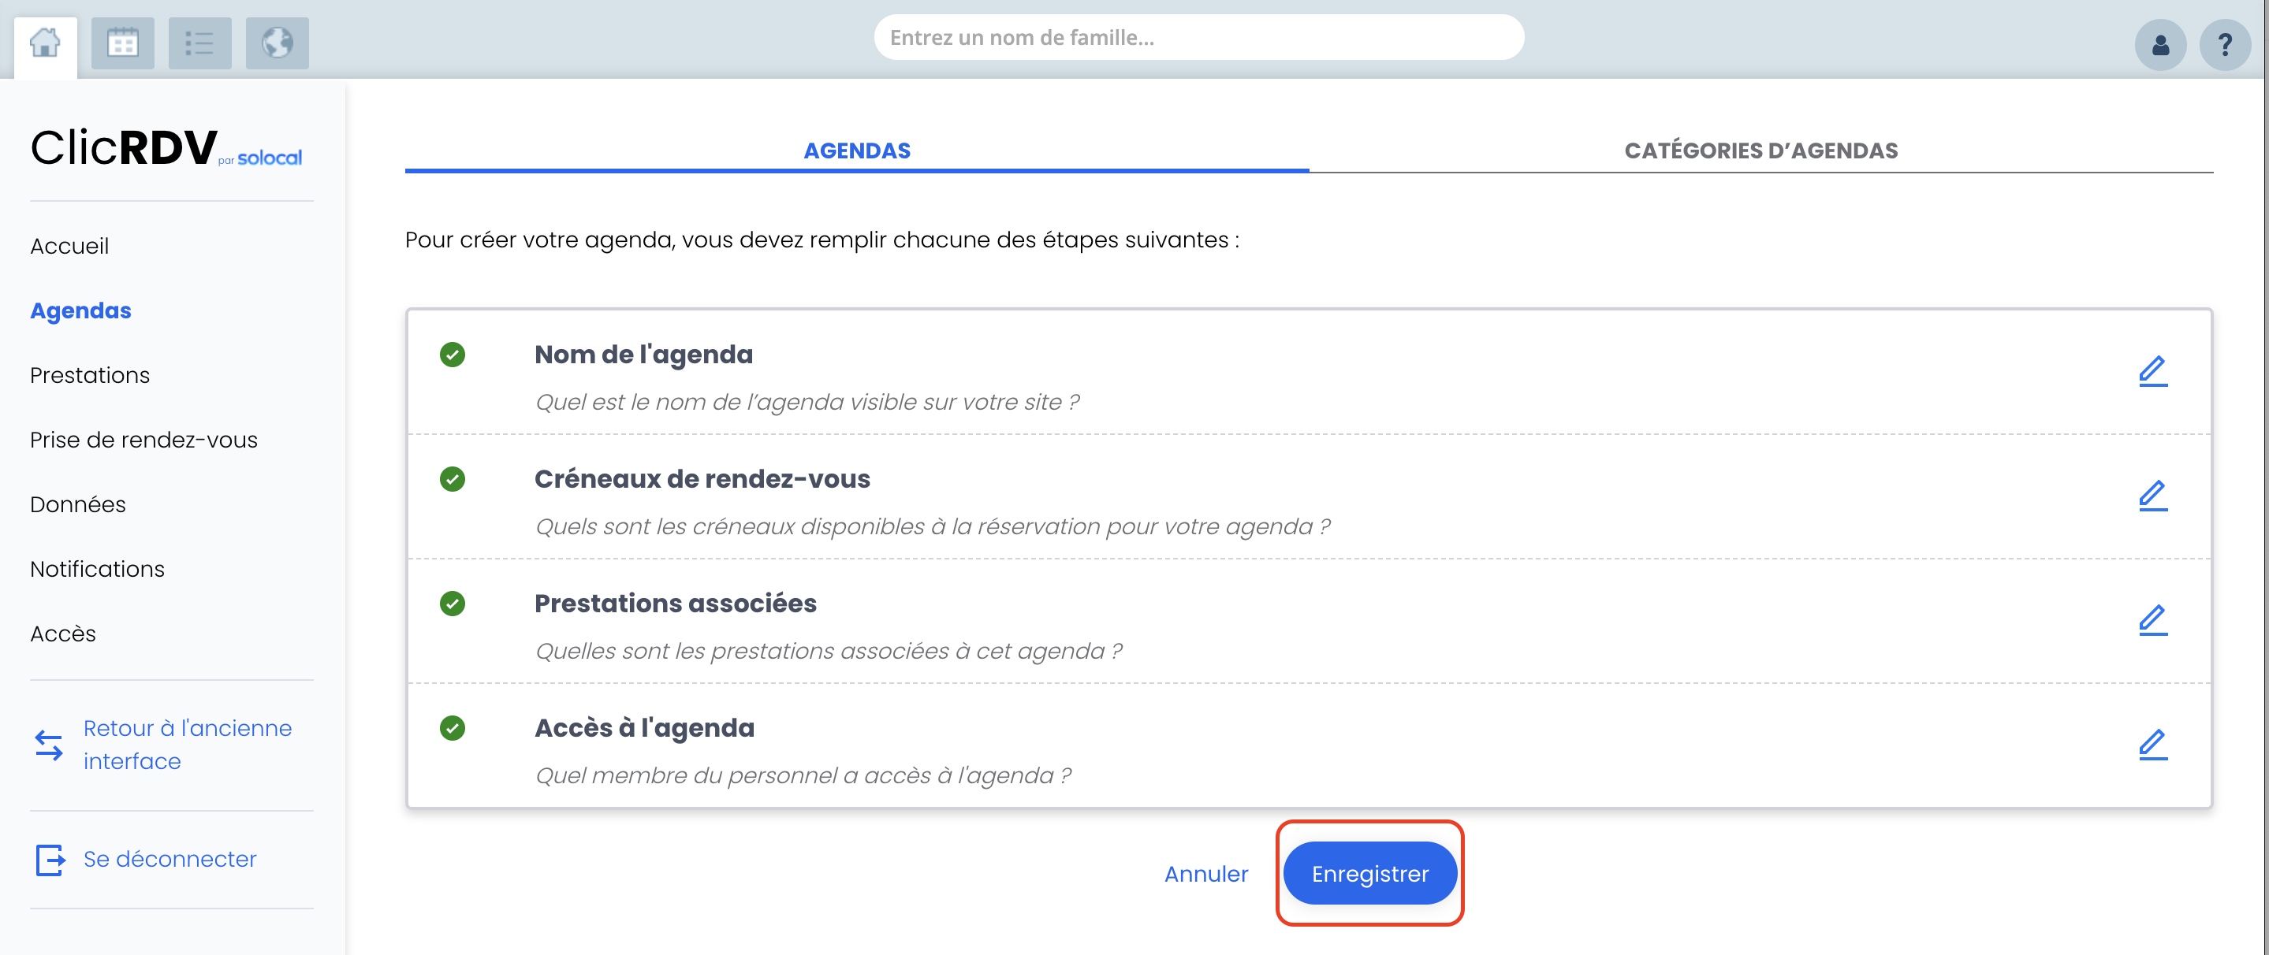
Task: Open Prise de rendez-vous in sidebar
Action: point(143,440)
